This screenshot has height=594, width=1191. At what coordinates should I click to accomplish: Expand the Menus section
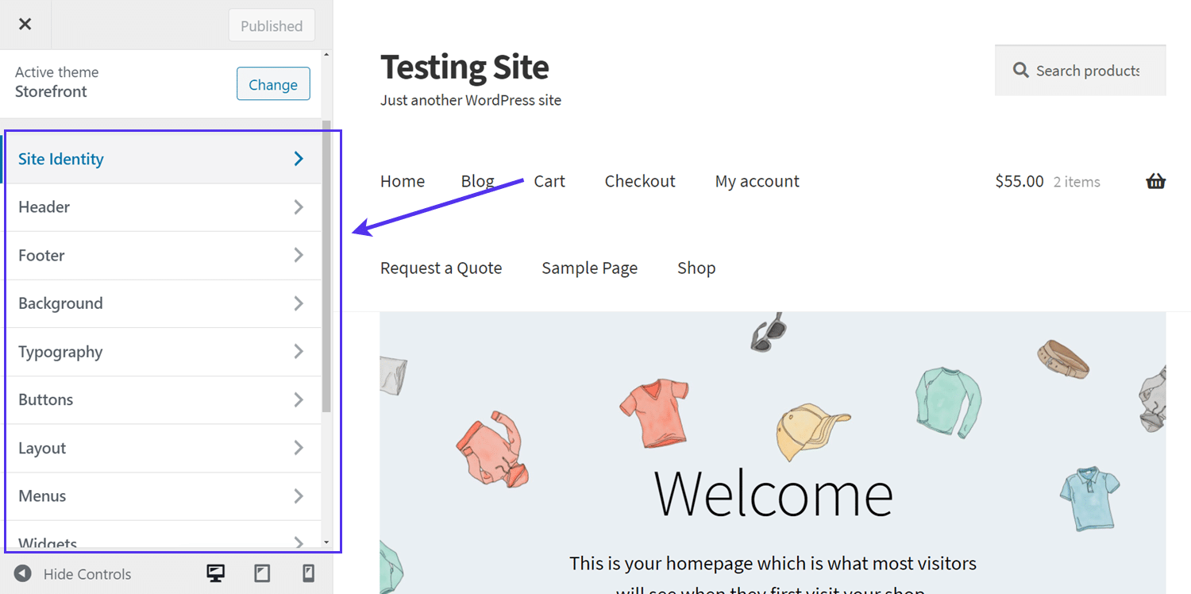[x=159, y=496]
